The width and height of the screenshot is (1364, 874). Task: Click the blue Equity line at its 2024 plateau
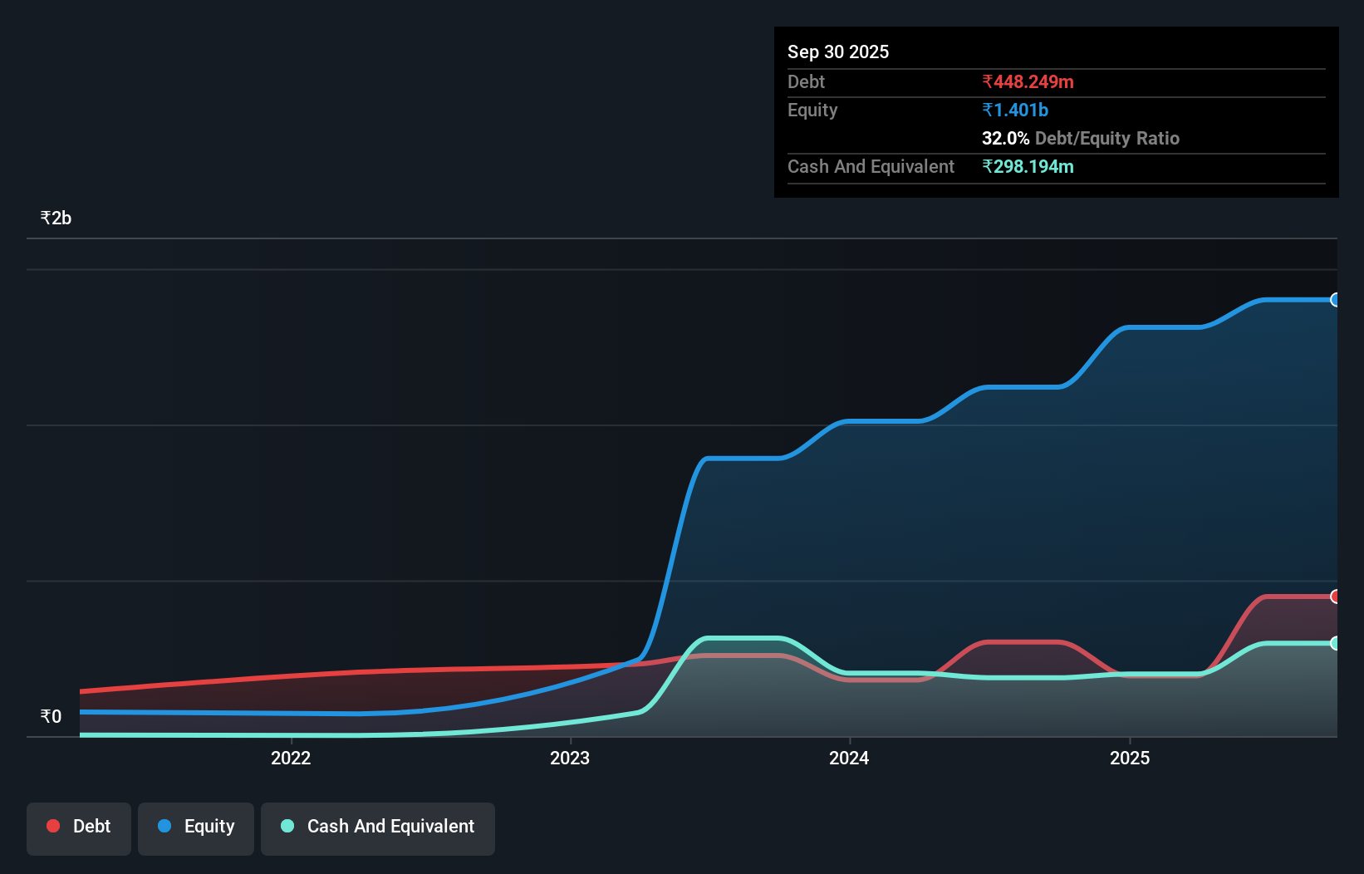881,420
